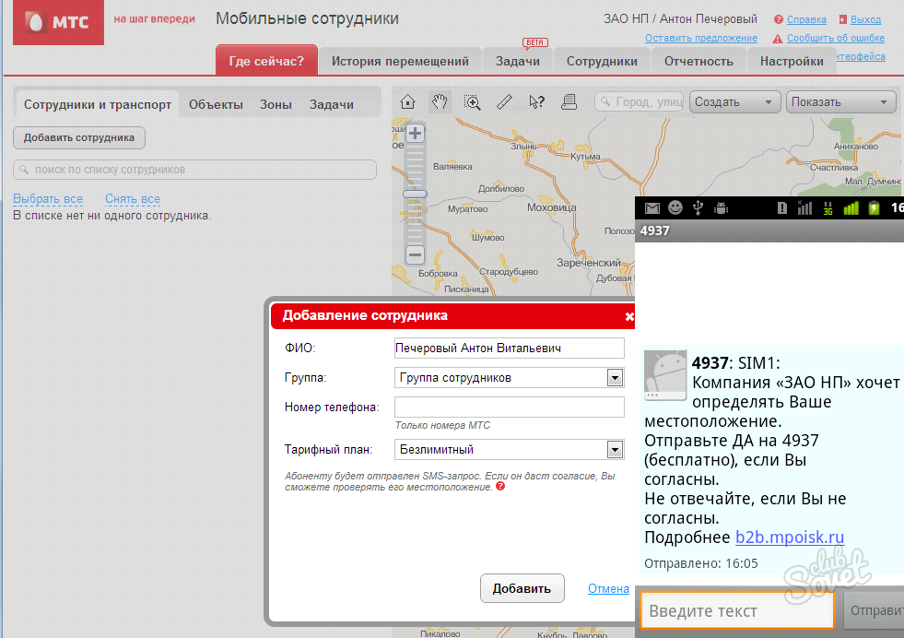
Task: Click the Номер телефона input field
Action: (509, 408)
